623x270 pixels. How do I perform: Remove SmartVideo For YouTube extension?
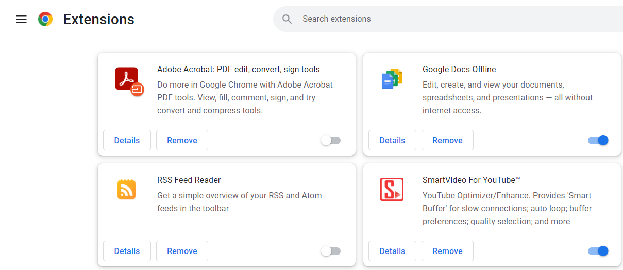click(447, 251)
